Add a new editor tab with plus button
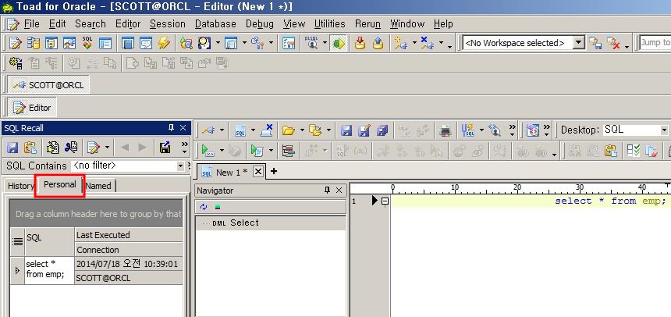Image resolution: width=671 pixels, height=317 pixels. [x=274, y=172]
